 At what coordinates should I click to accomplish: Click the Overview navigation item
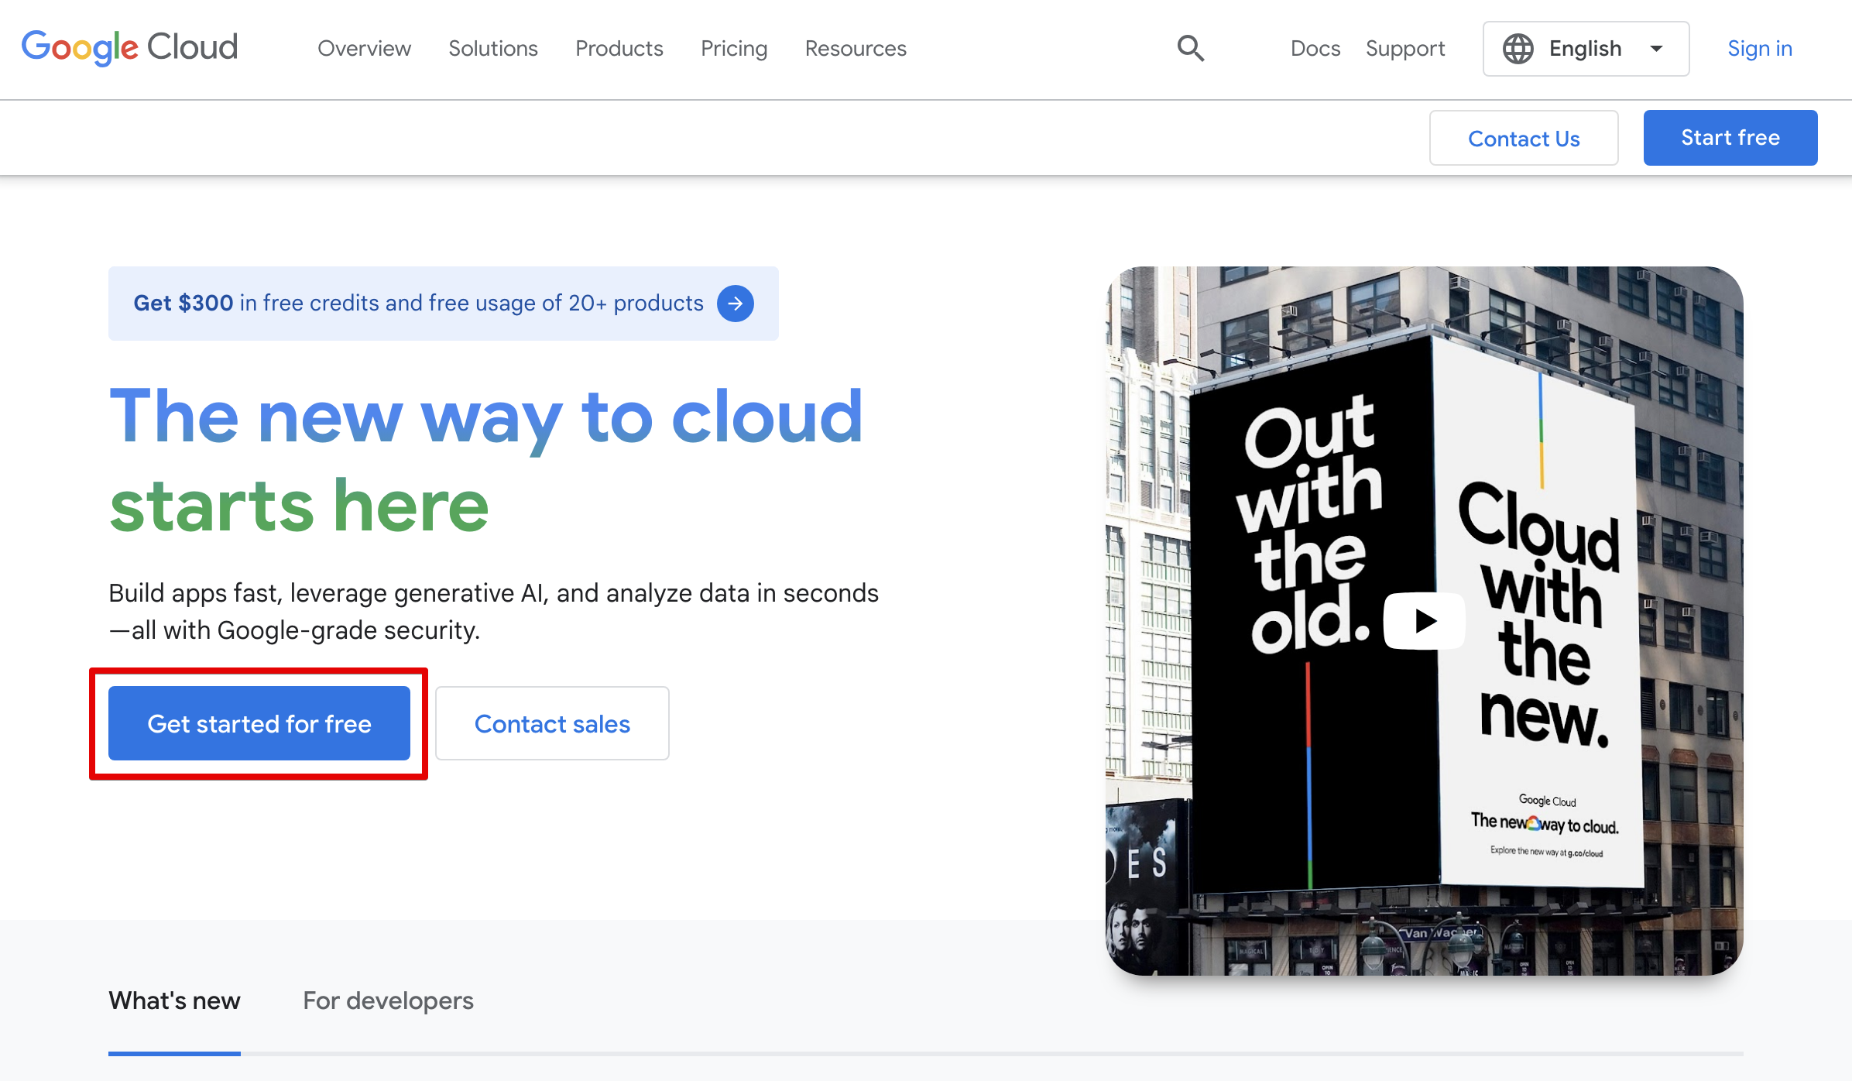tap(363, 48)
